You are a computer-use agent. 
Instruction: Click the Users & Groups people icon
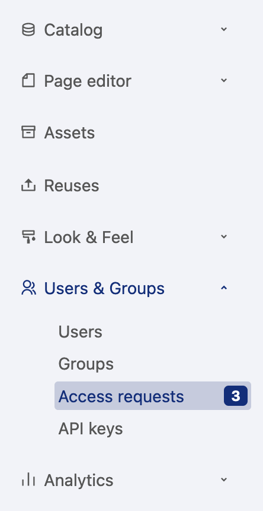[x=28, y=288]
